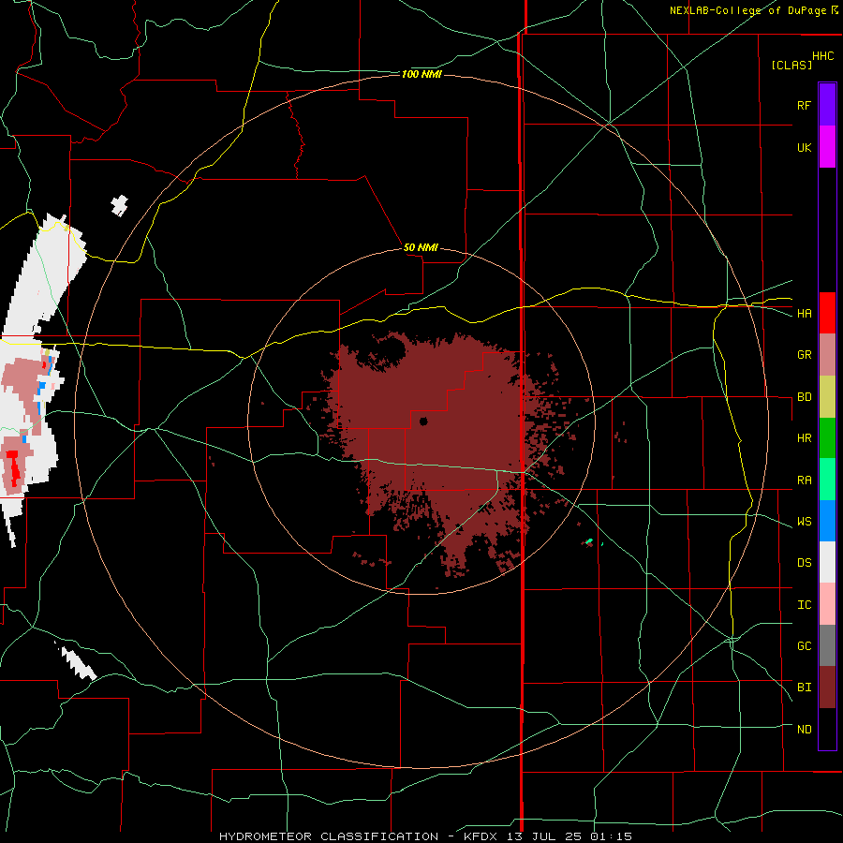Click the "IC" legend label
This screenshot has height=843, width=843.
[x=804, y=605]
